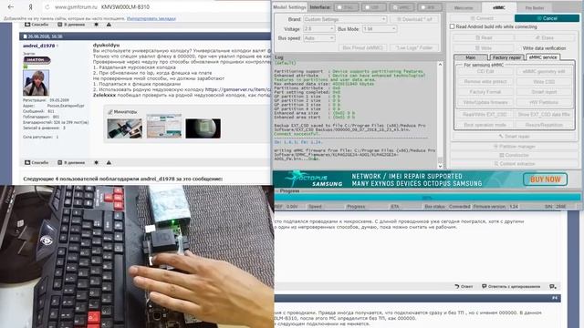Click the Yandex 'Я' icon in browser
This screenshot has width=584, height=328.
coord(31,7)
